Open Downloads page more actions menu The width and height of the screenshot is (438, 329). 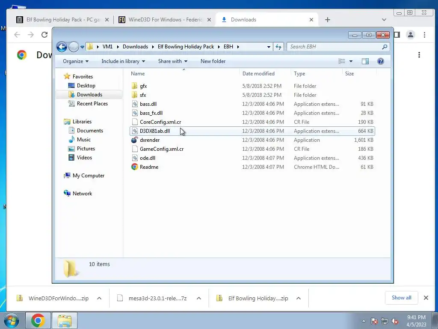click(x=419, y=55)
